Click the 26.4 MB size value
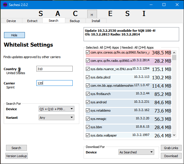The height and width of the screenshot is (164, 184). click(163, 136)
